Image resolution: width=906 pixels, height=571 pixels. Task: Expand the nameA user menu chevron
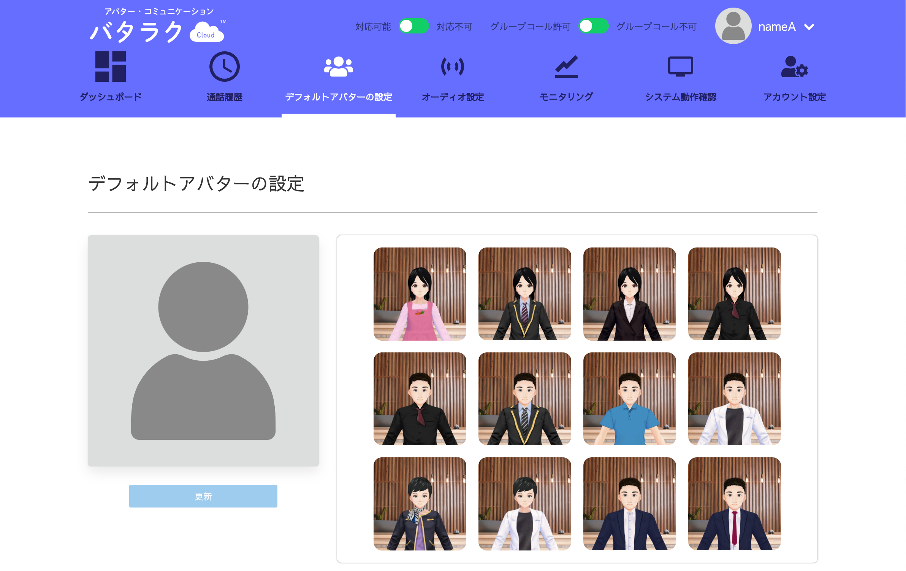(x=809, y=27)
